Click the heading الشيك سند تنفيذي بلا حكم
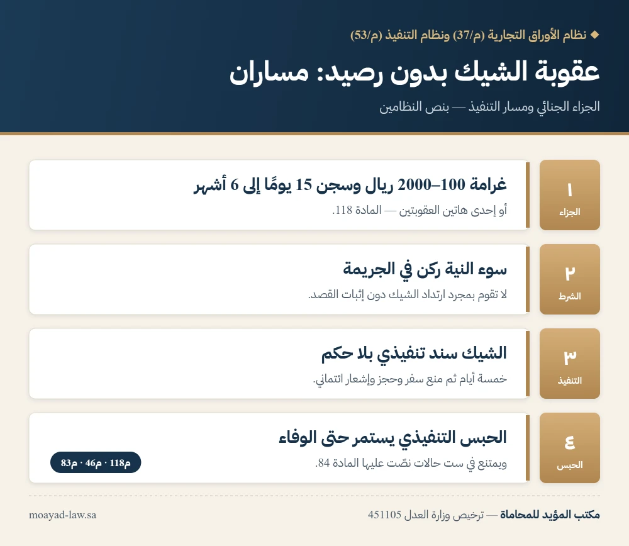The image size is (629, 546). [414, 354]
